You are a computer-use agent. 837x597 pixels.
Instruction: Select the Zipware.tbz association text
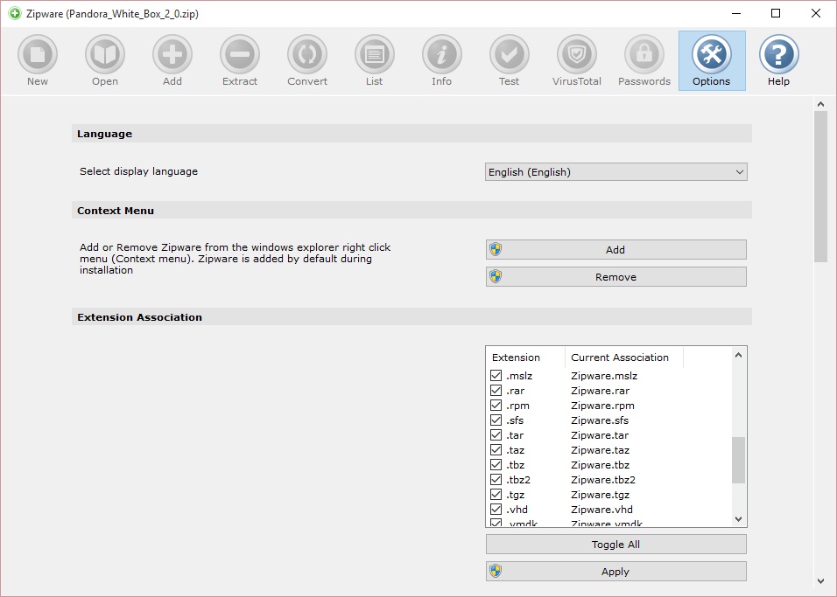[x=600, y=465]
